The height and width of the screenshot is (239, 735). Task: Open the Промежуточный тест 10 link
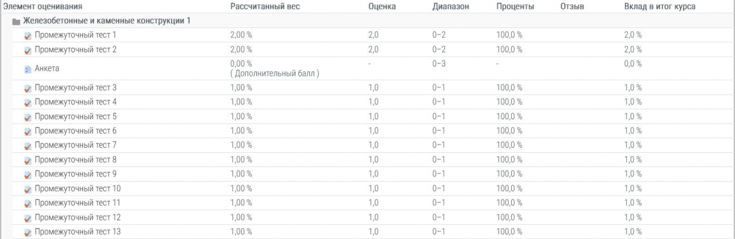[77, 188]
